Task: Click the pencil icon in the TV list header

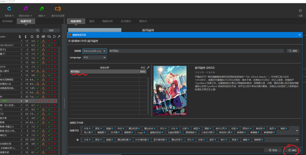Action: (x=59, y=37)
